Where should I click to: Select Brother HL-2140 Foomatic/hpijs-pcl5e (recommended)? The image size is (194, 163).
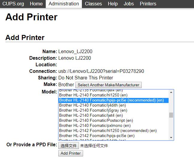114,100
